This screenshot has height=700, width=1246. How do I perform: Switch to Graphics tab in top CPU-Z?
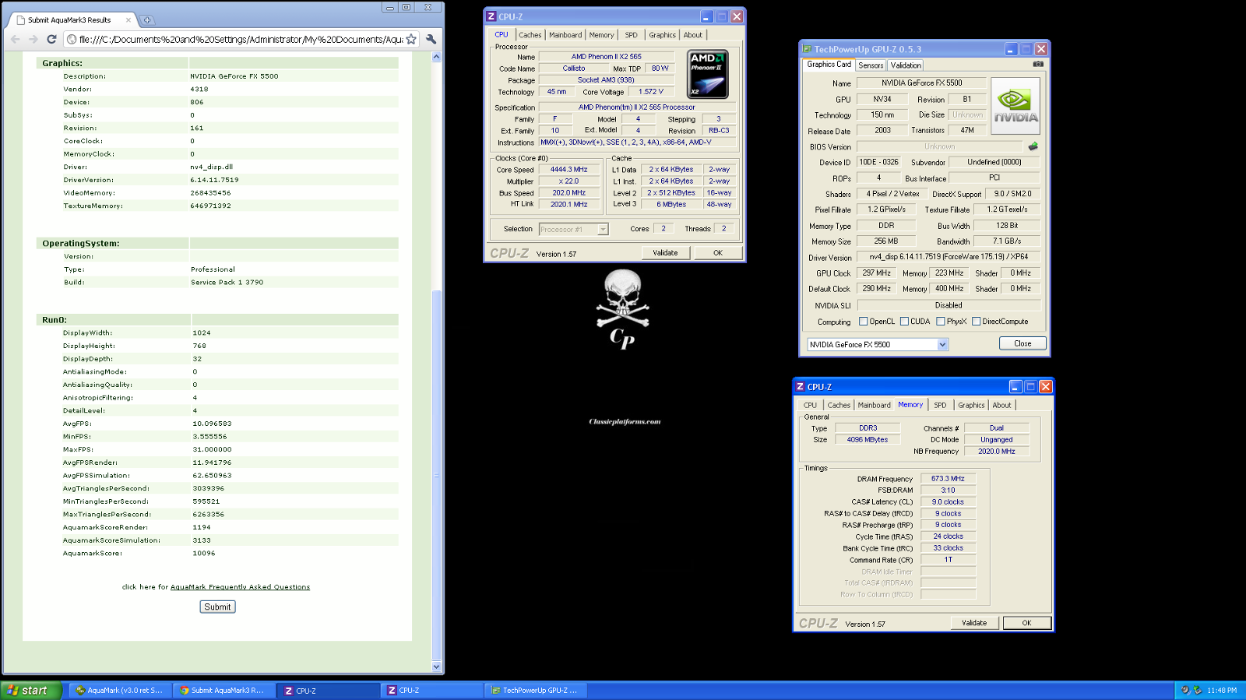tap(663, 35)
